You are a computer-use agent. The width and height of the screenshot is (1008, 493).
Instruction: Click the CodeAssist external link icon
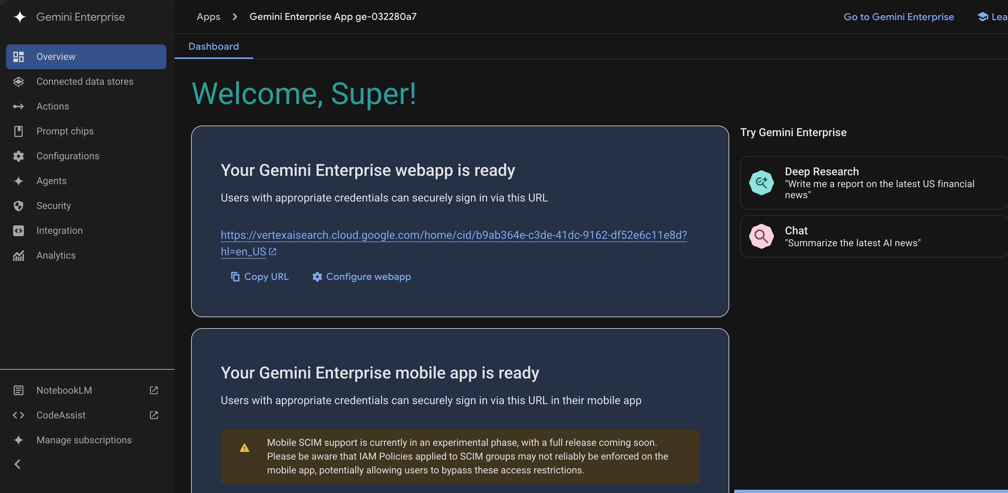click(x=154, y=415)
